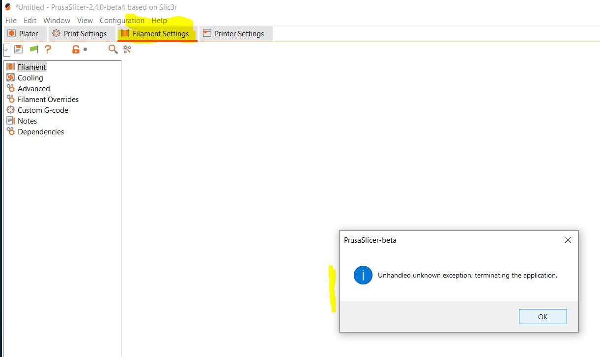Click the Filament spool icon in sidebar
Image resolution: width=600 pixels, height=357 pixels.
(10, 67)
